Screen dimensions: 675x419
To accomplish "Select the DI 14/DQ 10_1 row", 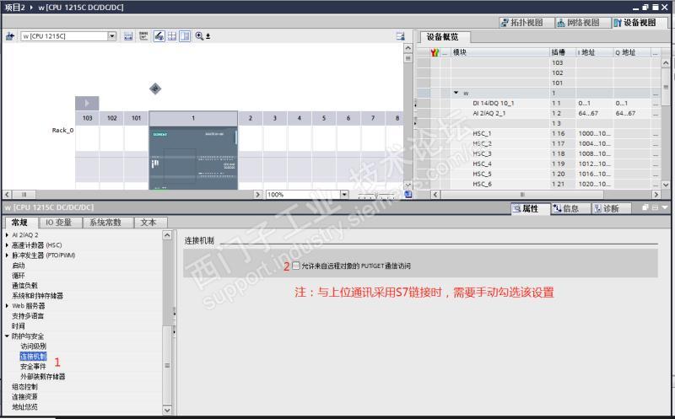I will 538,103.
